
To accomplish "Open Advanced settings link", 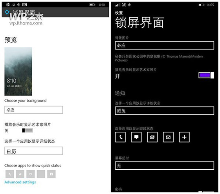I will point(20,182).
